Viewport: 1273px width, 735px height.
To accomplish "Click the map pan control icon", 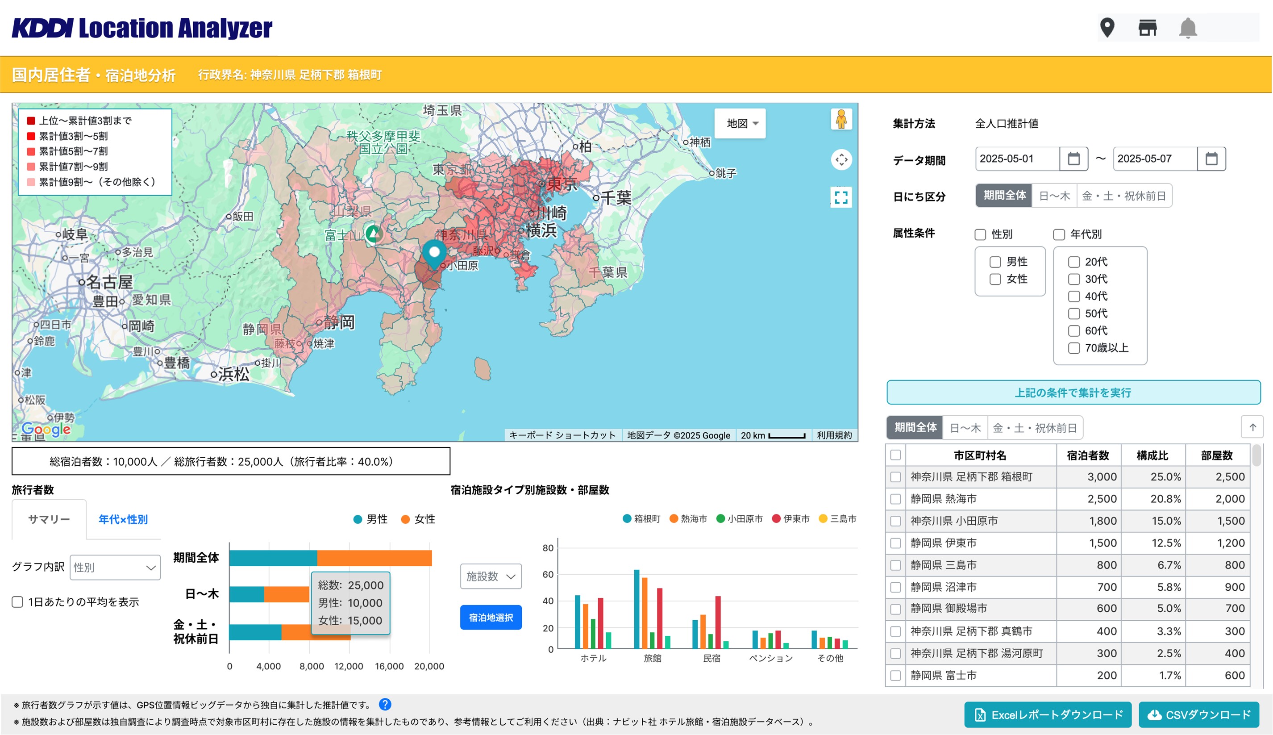I will tap(841, 160).
